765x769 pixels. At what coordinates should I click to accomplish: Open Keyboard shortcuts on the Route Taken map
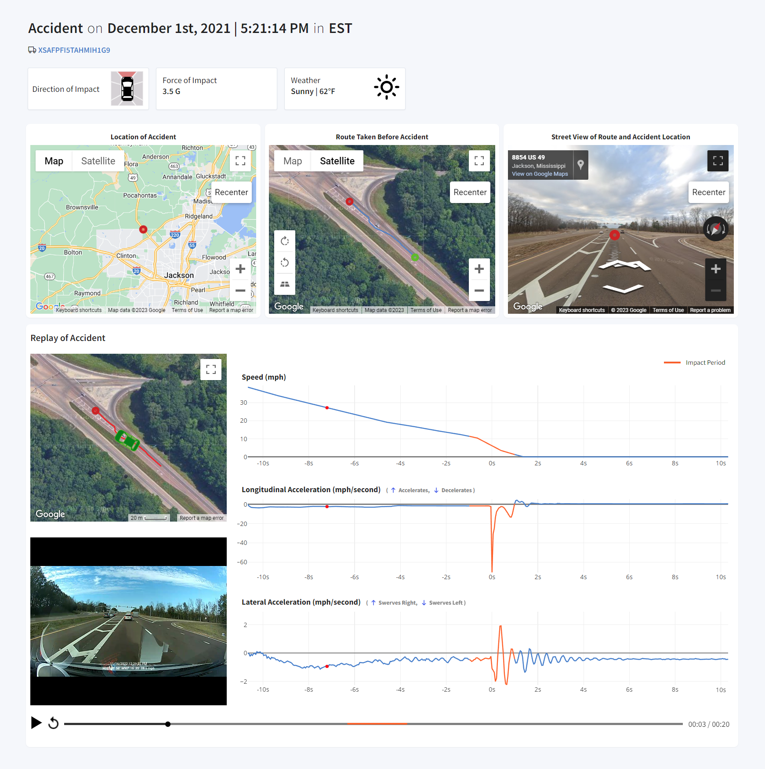pyautogui.click(x=336, y=310)
